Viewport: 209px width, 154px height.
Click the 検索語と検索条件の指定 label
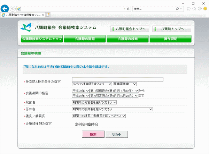pyautogui.click(x=43, y=82)
